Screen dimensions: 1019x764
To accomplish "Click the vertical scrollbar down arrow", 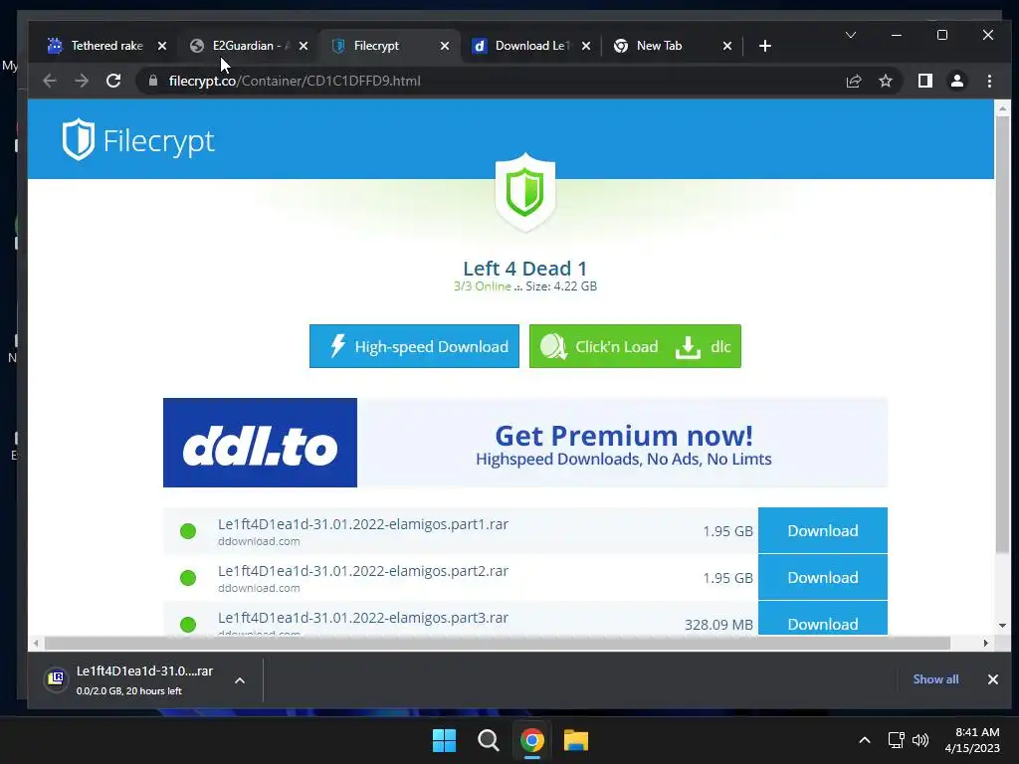I will tap(1002, 626).
